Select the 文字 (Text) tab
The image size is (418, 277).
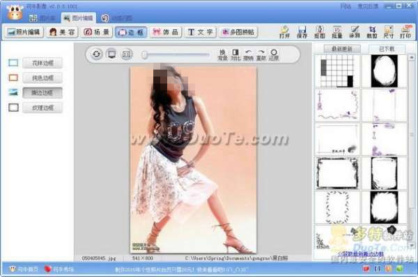pyautogui.click(x=200, y=32)
